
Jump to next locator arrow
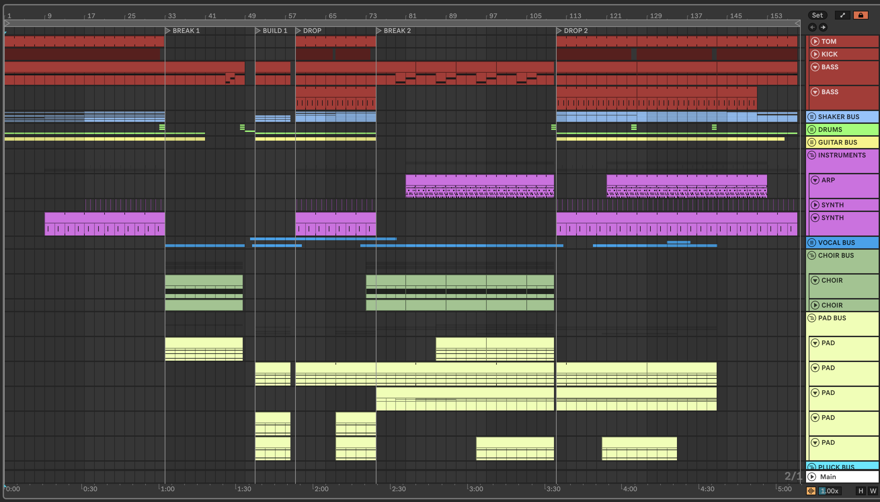823,27
